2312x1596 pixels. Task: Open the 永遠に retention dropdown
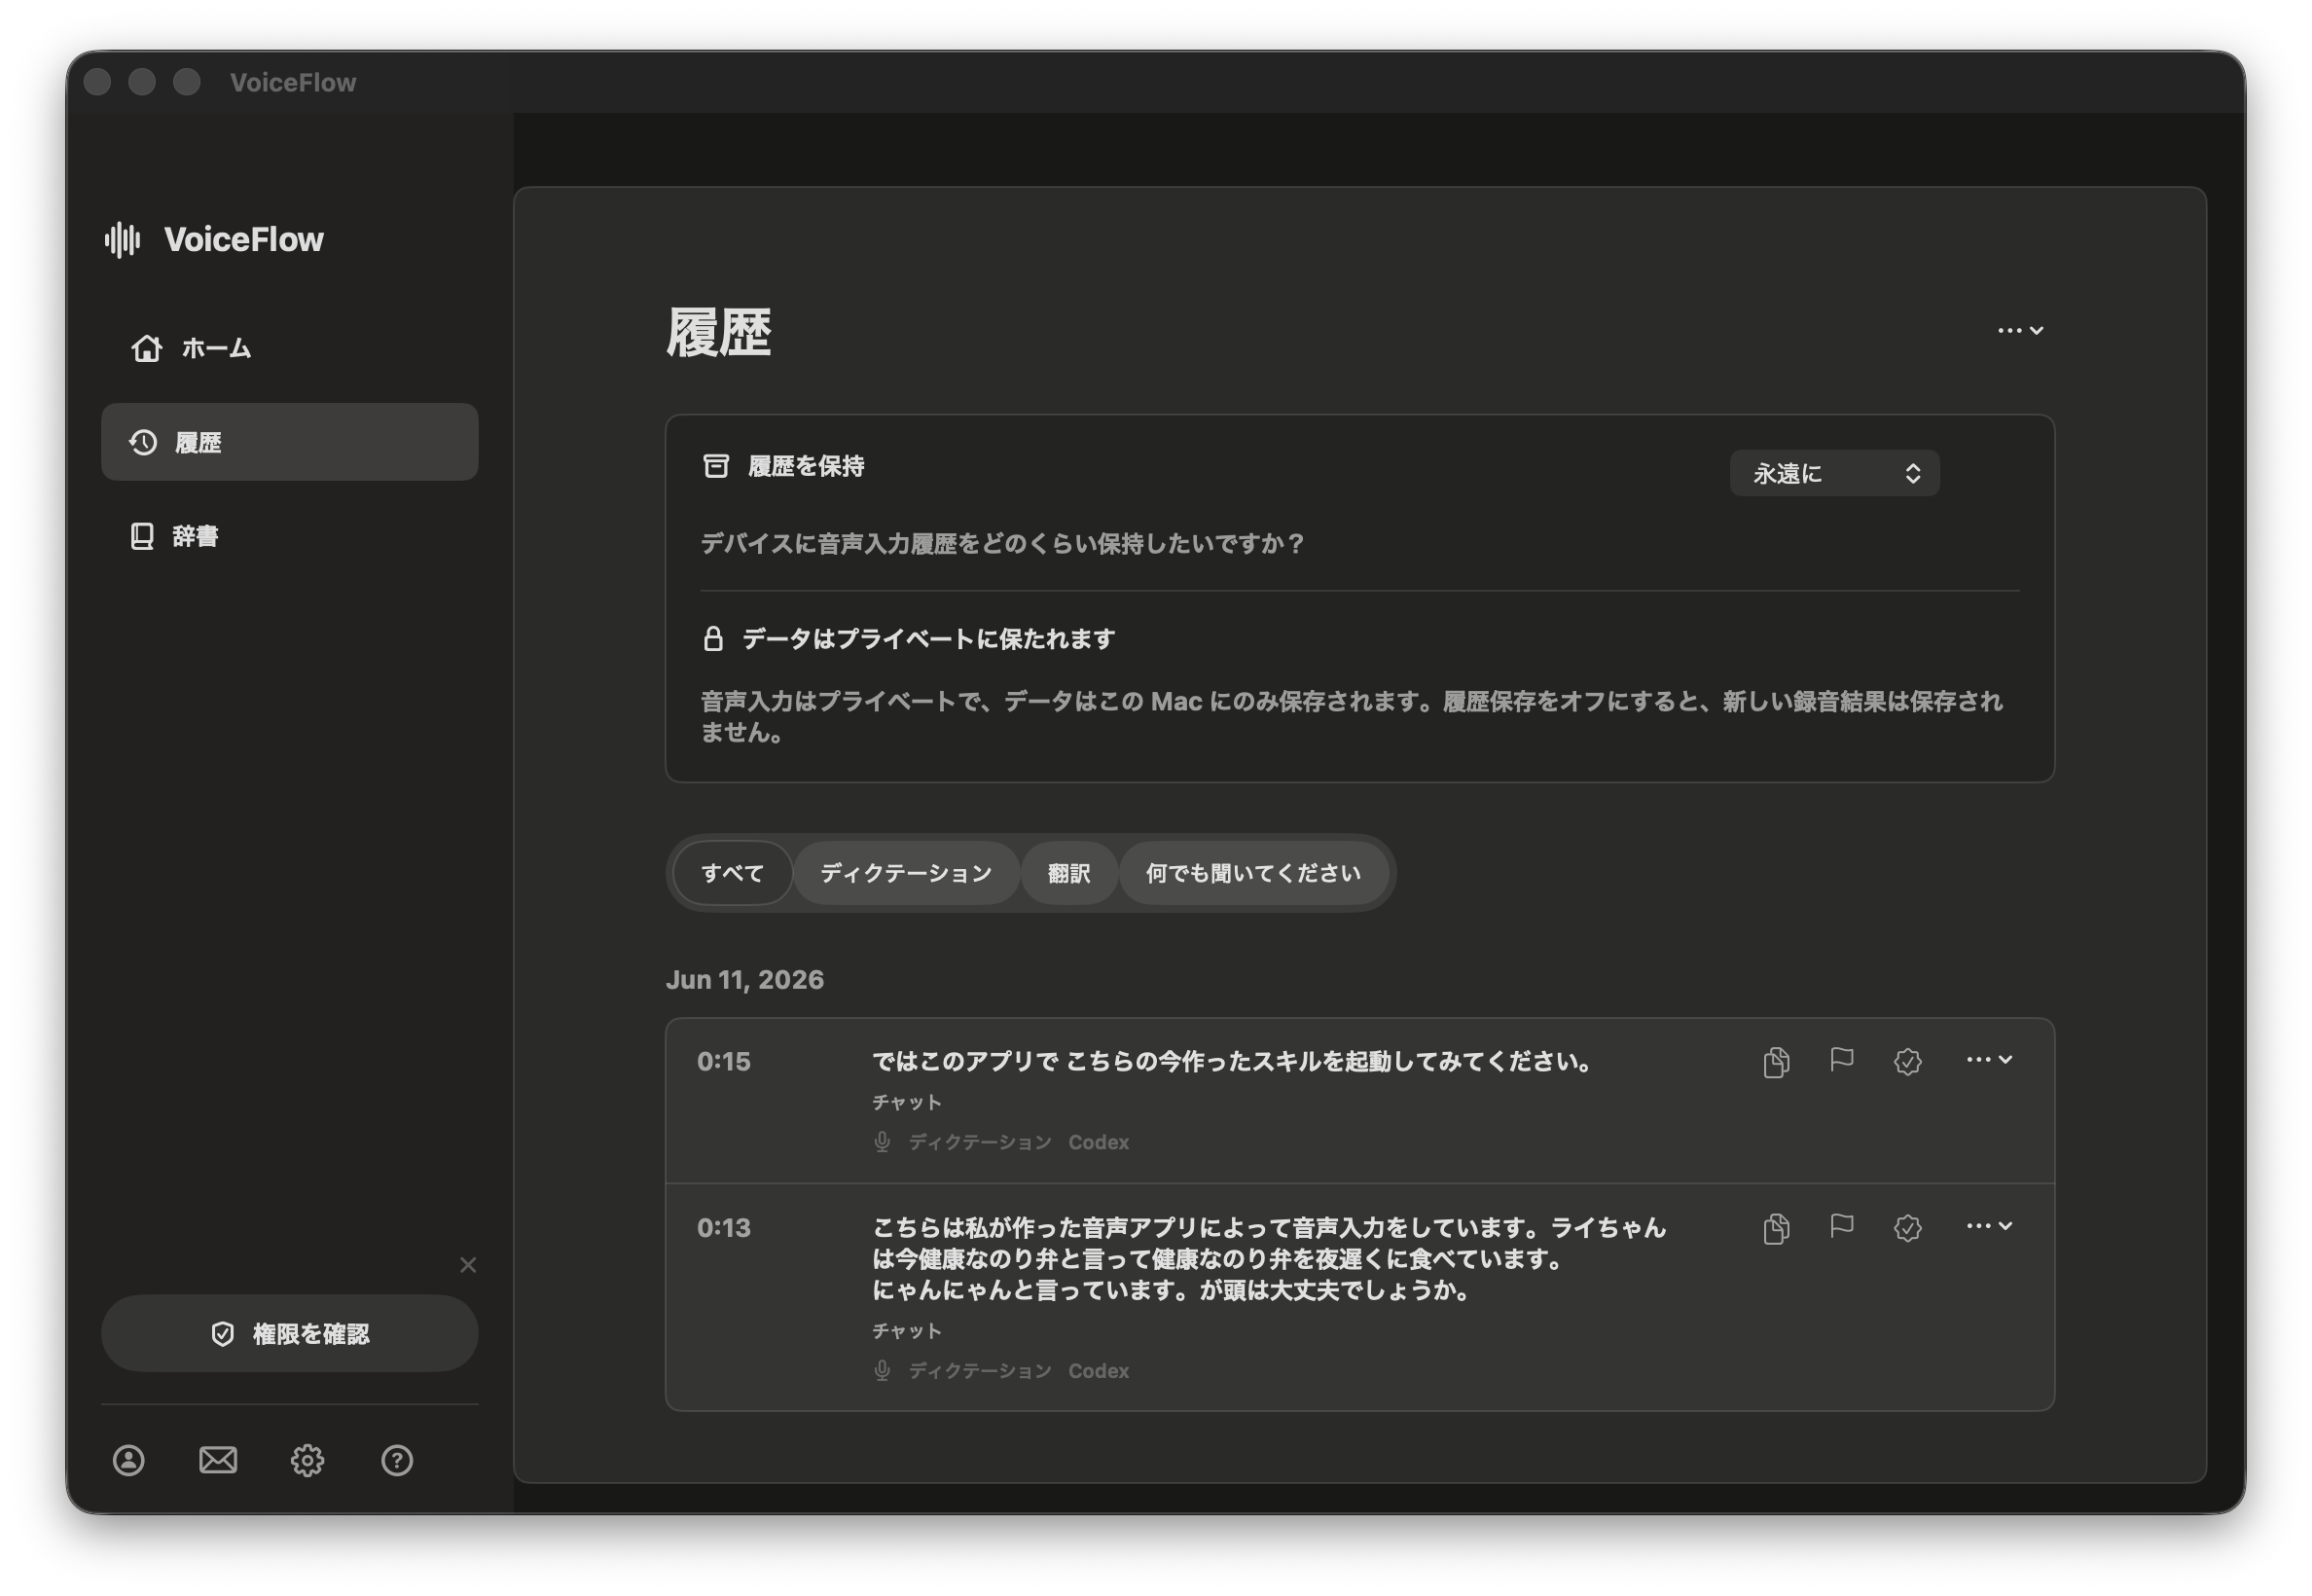pyautogui.click(x=1834, y=473)
